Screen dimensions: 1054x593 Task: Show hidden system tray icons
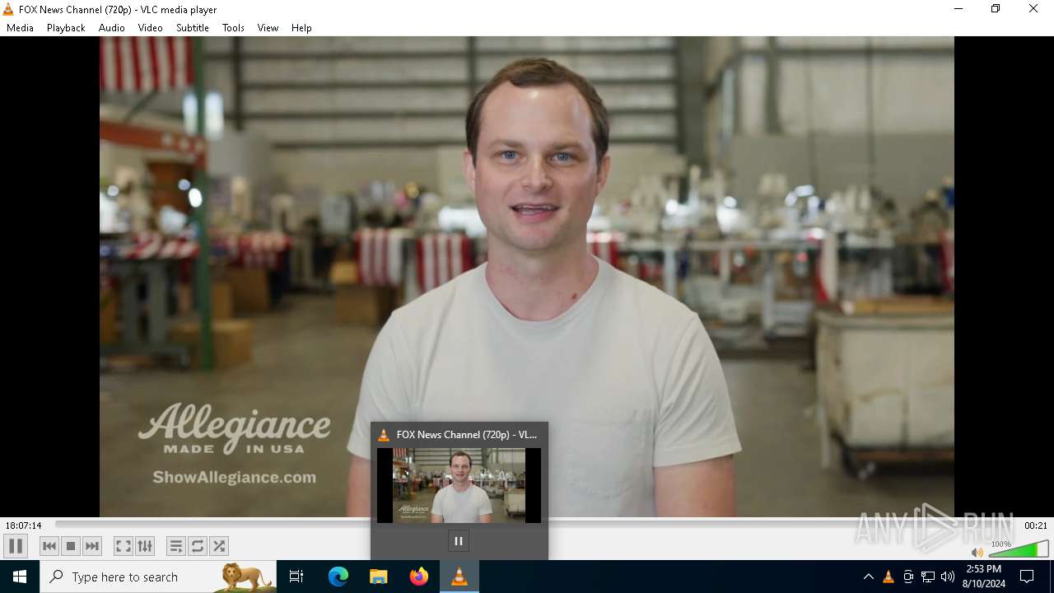pyautogui.click(x=868, y=577)
